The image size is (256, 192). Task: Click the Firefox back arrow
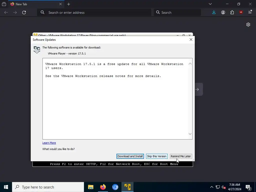pyautogui.click(x=6, y=12)
